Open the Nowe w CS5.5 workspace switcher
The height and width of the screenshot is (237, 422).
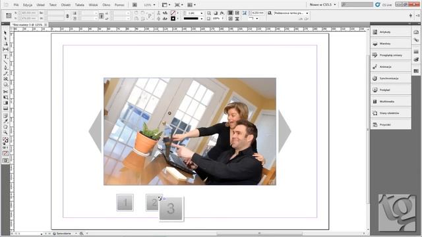click(322, 5)
